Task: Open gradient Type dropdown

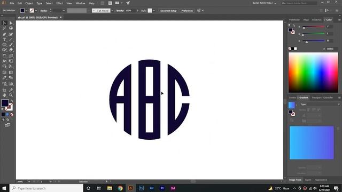Action: pos(324,105)
